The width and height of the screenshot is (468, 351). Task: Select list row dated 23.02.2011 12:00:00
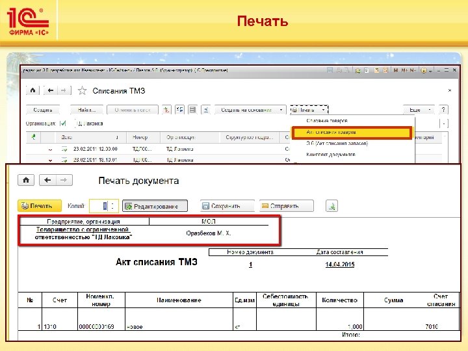click(x=158, y=149)
